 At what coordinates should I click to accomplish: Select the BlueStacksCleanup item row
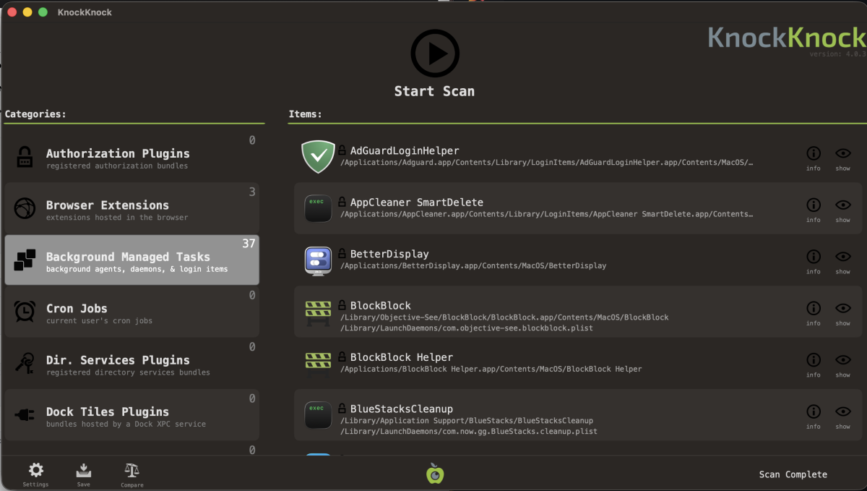point(577,415)
